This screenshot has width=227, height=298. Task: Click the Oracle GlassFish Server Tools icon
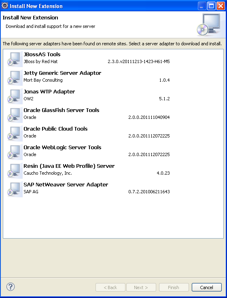coord(14,115)
